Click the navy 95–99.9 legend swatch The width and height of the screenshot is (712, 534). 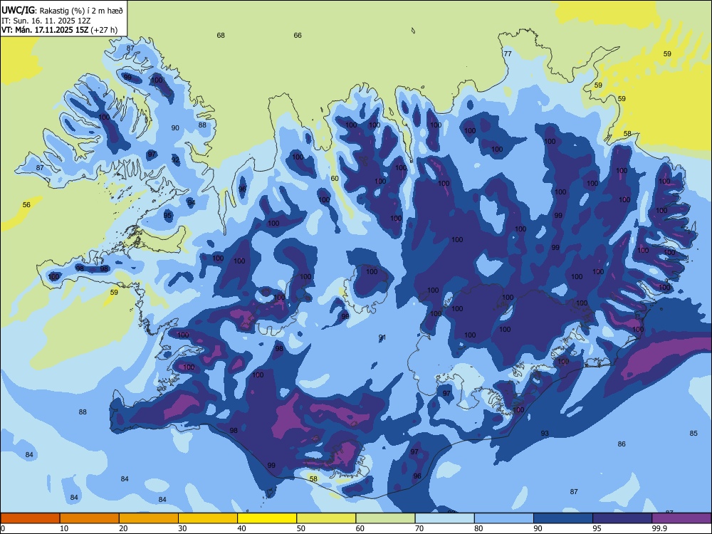(x=622, y=518)
